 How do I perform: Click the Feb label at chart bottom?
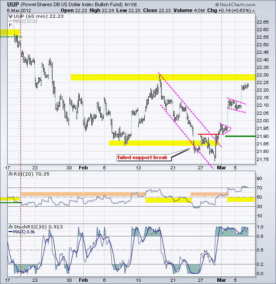pos(83,280)
